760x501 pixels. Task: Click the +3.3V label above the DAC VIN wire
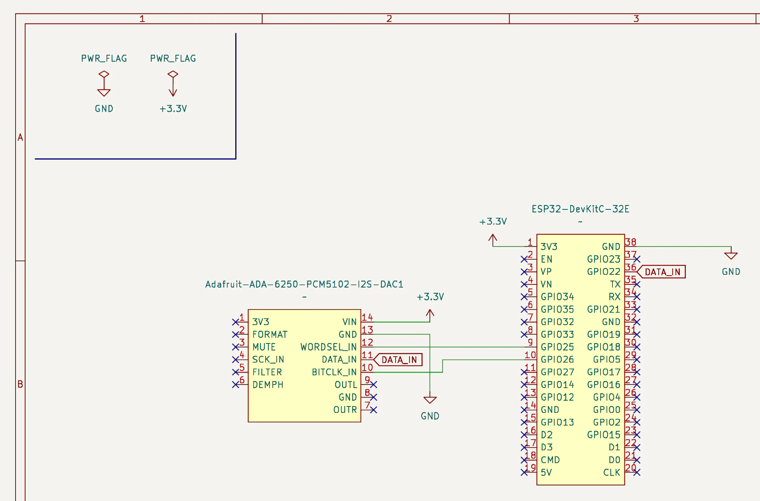(430, 297)
